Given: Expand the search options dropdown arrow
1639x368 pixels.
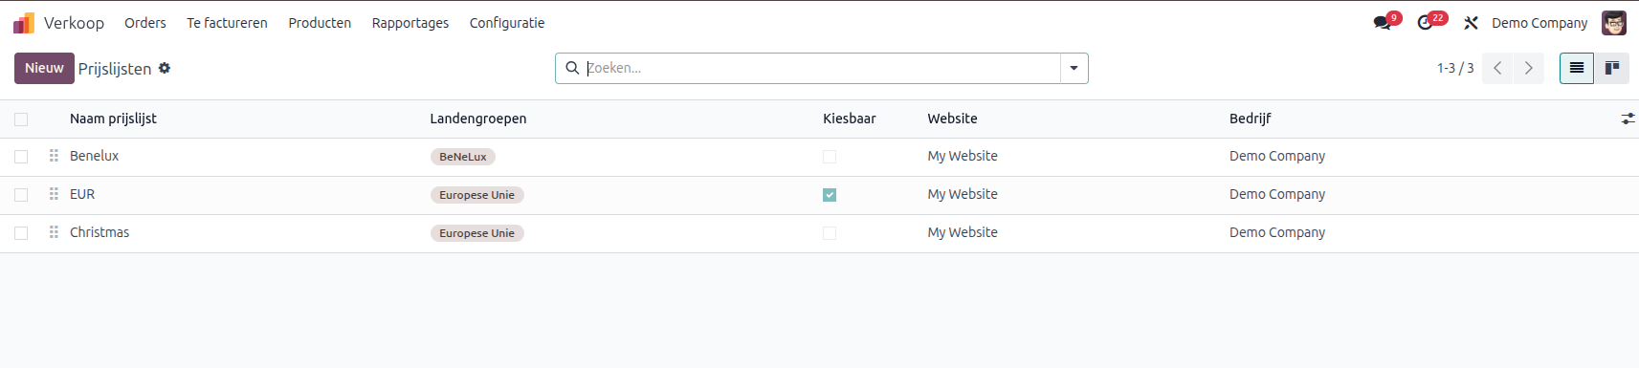Looking at the screenshot, I should (1074, 68).
